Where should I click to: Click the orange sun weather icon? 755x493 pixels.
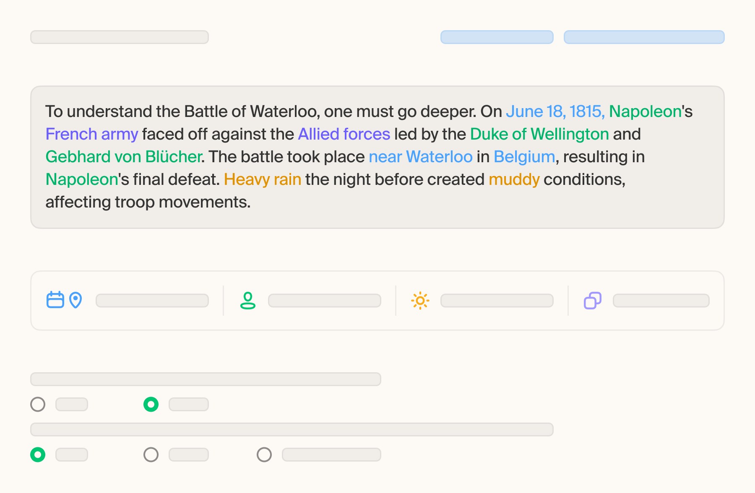pos(420,301)
